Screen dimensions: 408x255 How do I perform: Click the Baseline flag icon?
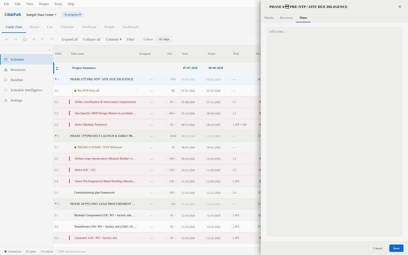pyautogui.click(x=6, y=80)
